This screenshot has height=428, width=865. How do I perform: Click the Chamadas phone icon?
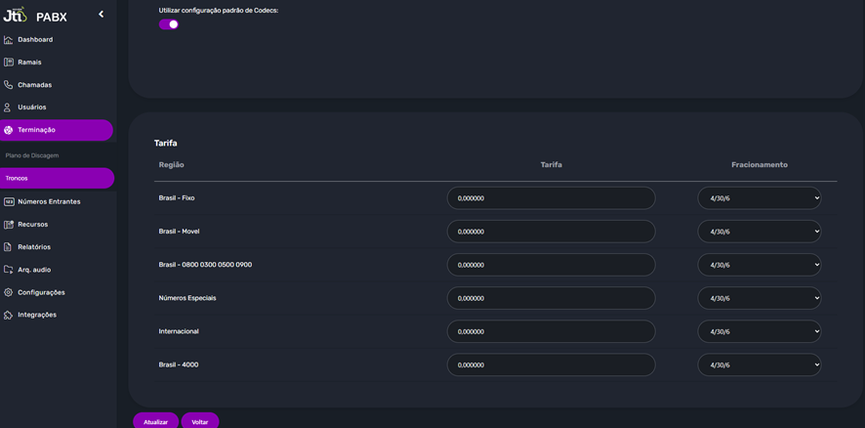coord(9,85)
